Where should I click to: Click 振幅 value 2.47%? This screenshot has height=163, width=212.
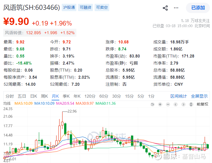point(68,63)
